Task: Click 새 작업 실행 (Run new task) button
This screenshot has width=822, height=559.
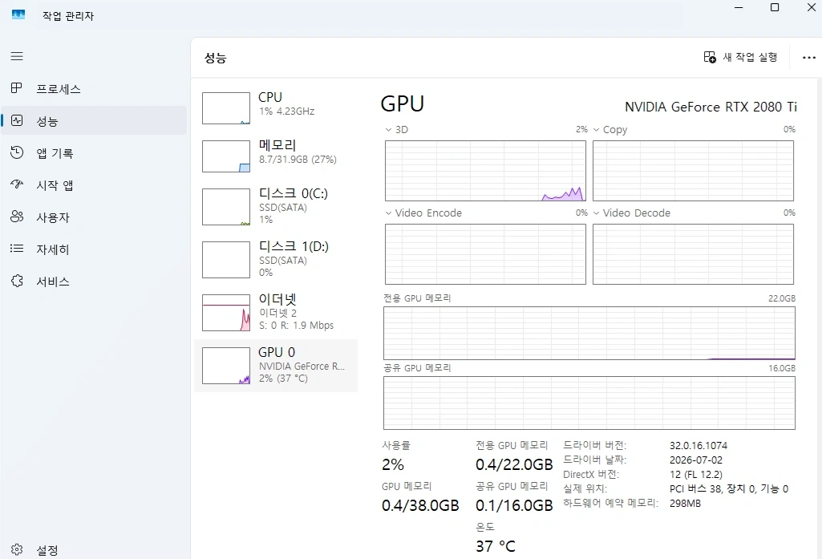Action: click(x=740, y=57)
